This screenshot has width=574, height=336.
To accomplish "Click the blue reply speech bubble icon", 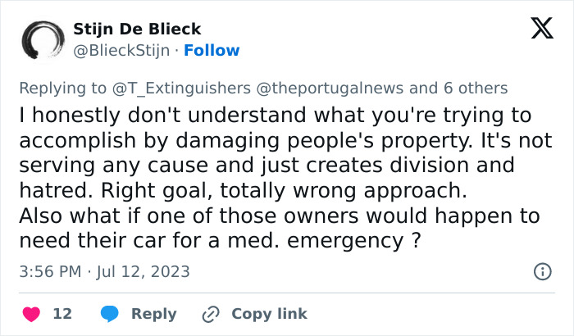I will (x=110, y=314).
